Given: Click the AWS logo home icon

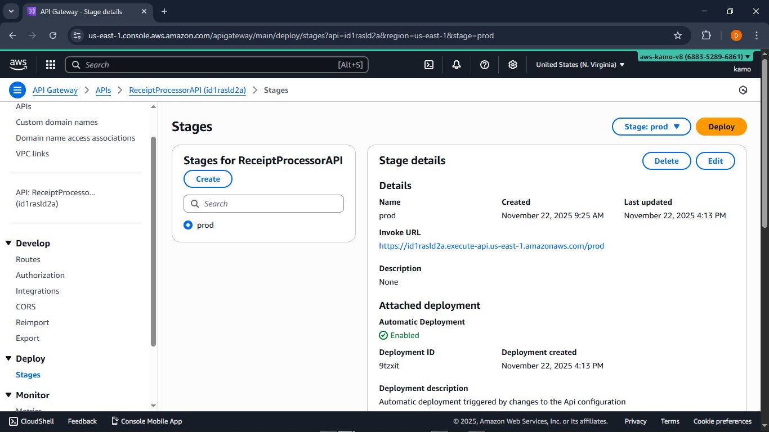Looking at the screenshot, I should point(19,65).
